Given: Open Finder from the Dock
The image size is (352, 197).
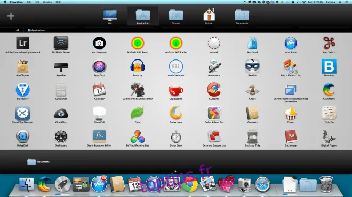Looking at the screenshot, I should tap(27, 184).
